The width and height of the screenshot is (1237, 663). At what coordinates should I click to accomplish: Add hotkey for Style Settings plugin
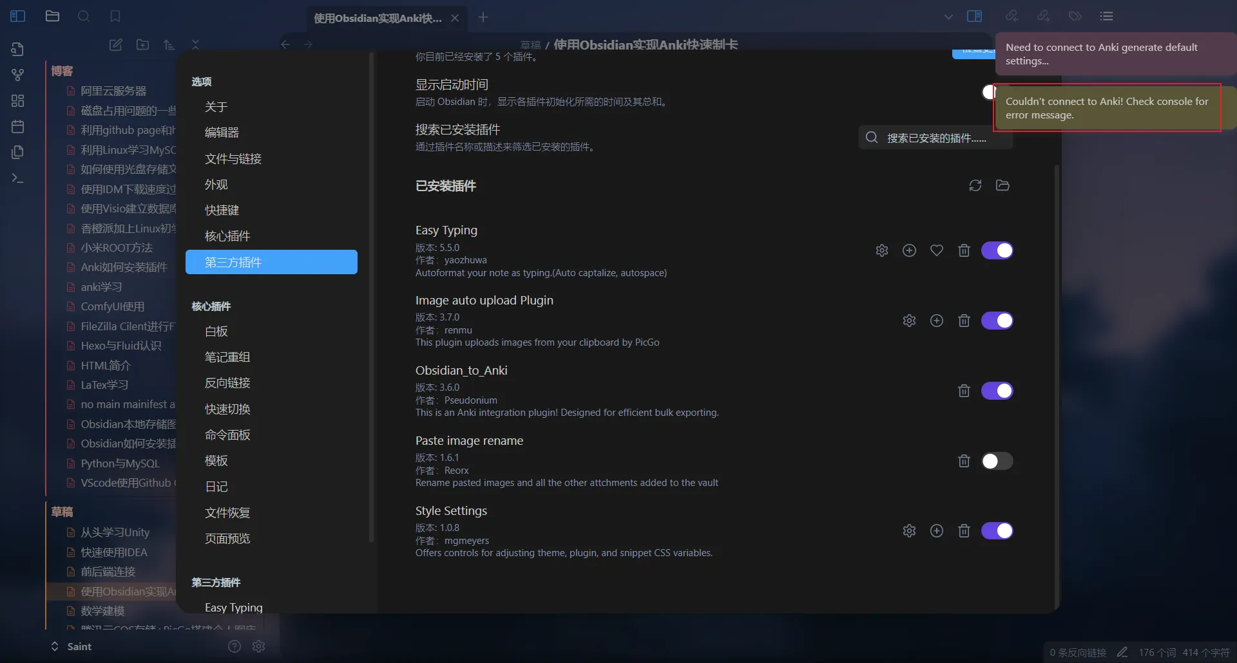(x=937, y=531)
